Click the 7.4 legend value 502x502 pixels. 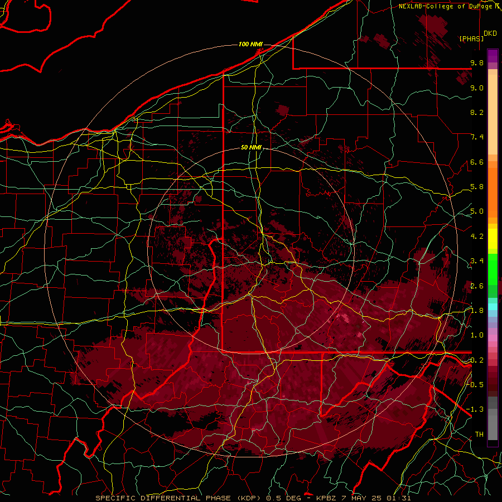point(477,137)
